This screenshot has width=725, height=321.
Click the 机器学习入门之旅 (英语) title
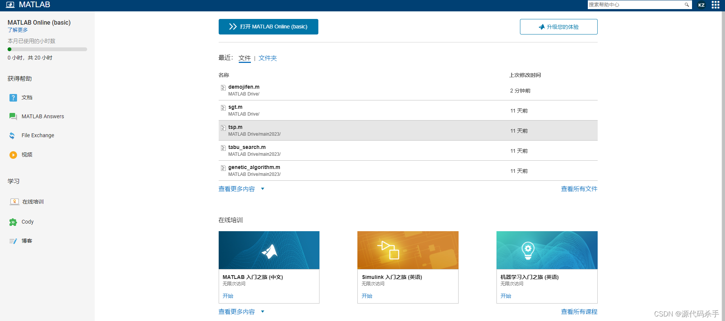pos(529,277)
